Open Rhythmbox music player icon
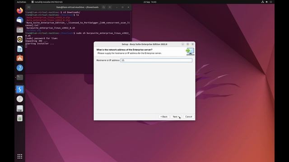Image resolution: width=289 pixels, height=162 pixels. tap(20, 39)
